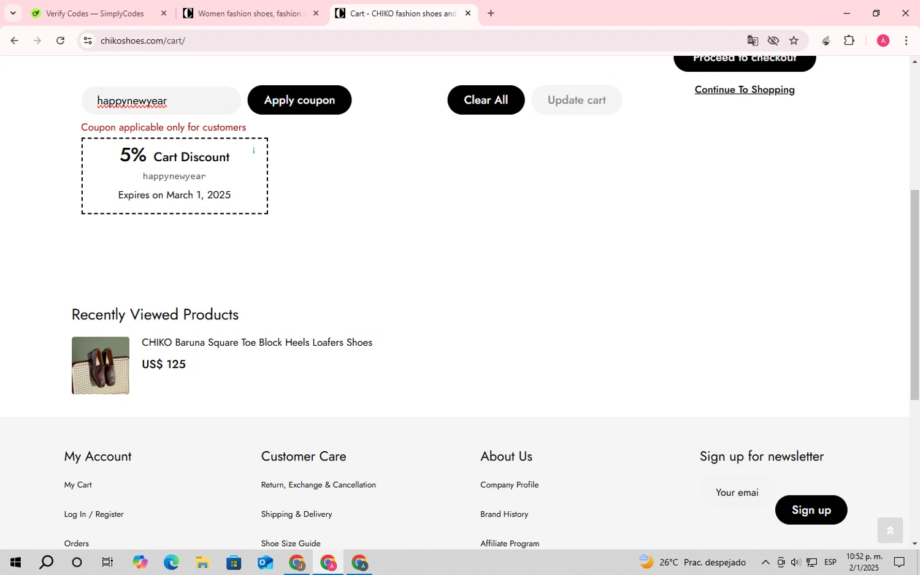Show hidden system tray icons
920x575 pixels.
[765, 562]
